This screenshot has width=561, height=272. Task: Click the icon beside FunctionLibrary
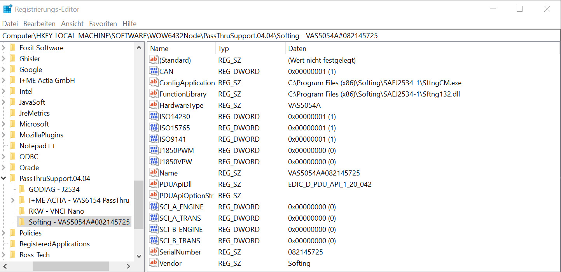pyautogui.click(x=154, y=94)
